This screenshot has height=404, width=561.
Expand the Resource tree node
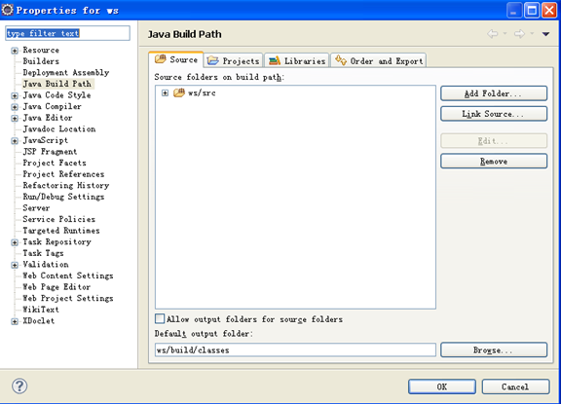click(15, 51)
